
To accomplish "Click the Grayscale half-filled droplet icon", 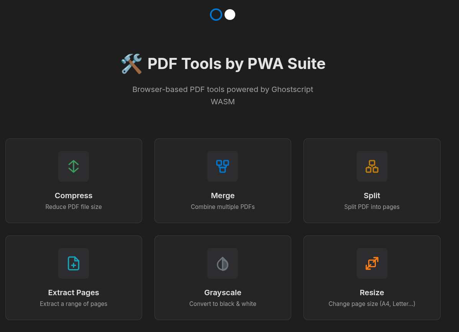I will coord(223,263).
